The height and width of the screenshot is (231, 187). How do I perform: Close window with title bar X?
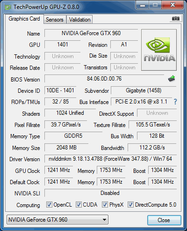pyautogui.click(x=173, y=5)
